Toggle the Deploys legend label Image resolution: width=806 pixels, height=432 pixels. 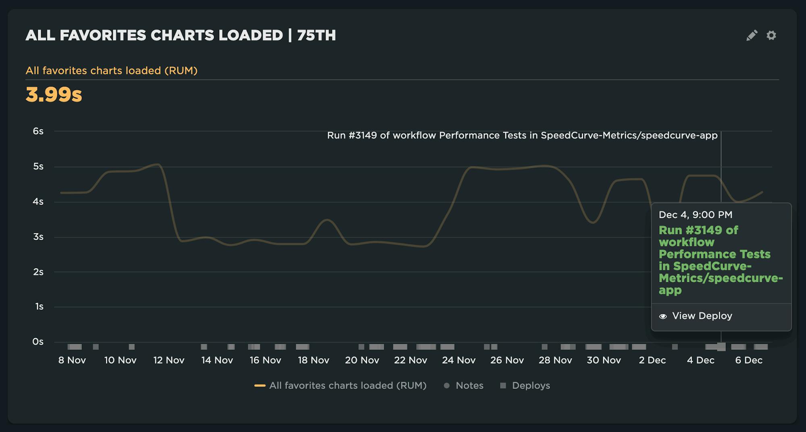point(531,386)
